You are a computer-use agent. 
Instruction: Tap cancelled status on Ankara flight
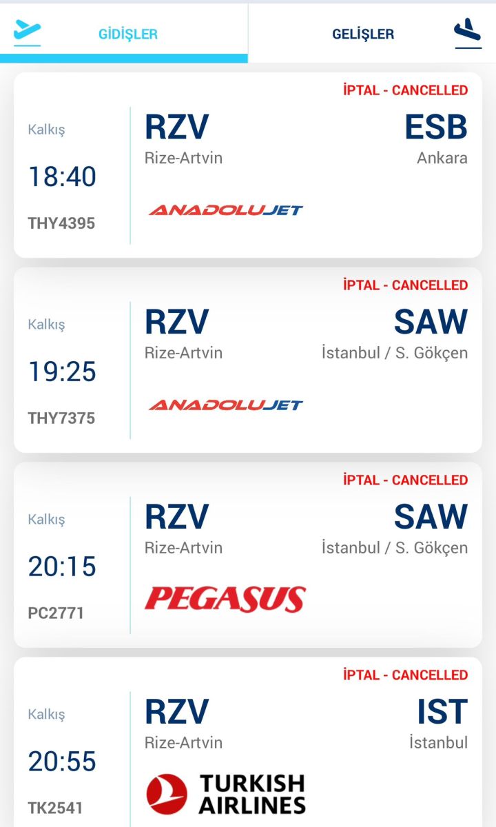pos(405,90)
